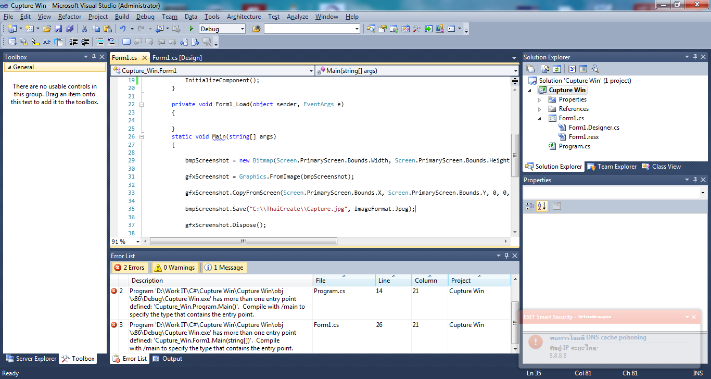This screenshot has width=711, height=379.
Task: Open the Server Explorer tab
Action: point(31,359)
